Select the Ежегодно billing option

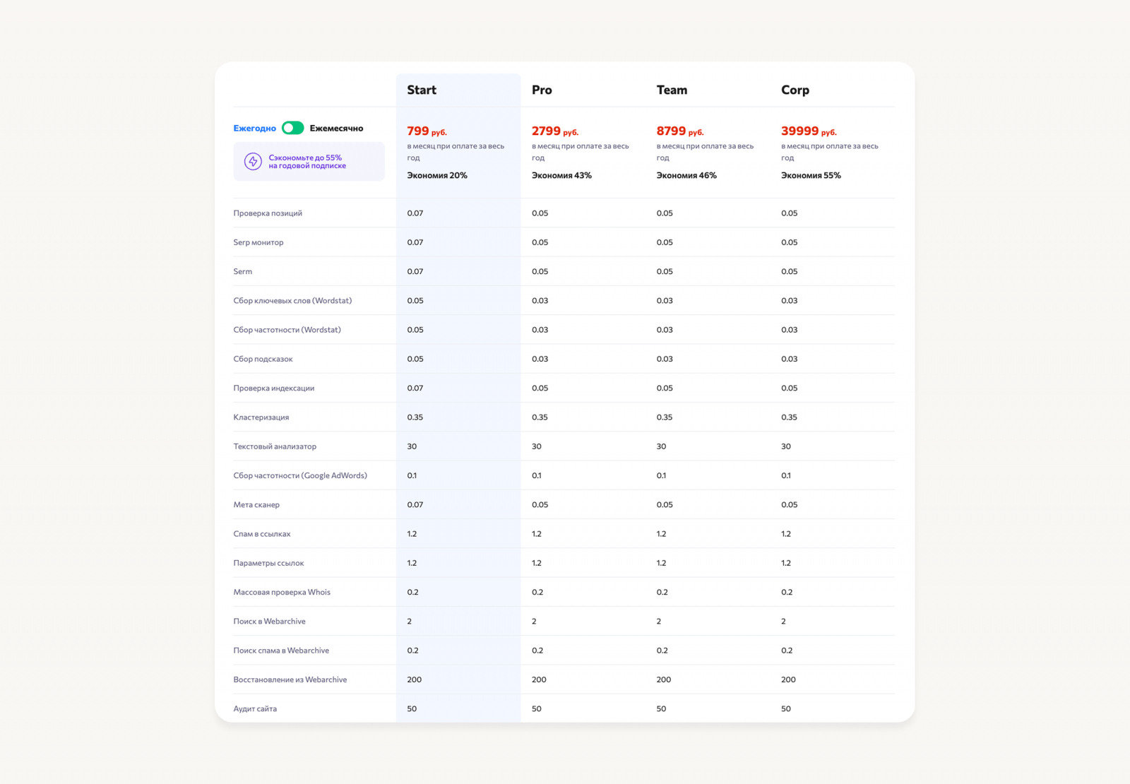pyautogui.click(x=254, y=128)
